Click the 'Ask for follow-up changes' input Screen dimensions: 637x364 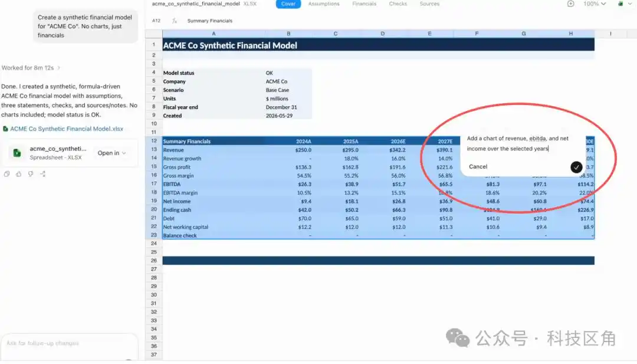[69, 343]
